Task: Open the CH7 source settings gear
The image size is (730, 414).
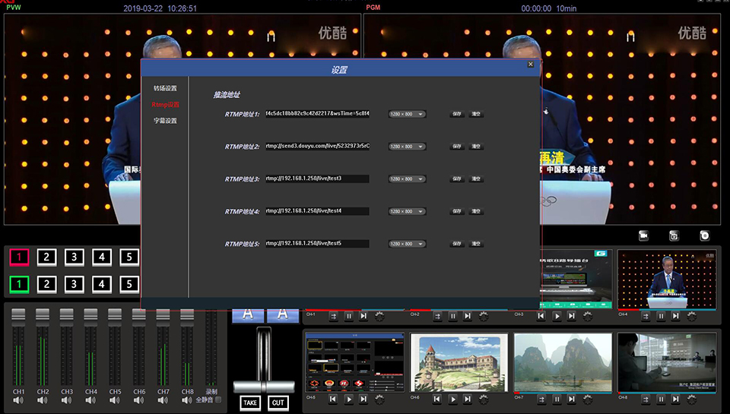Action: tap(587, 399)
